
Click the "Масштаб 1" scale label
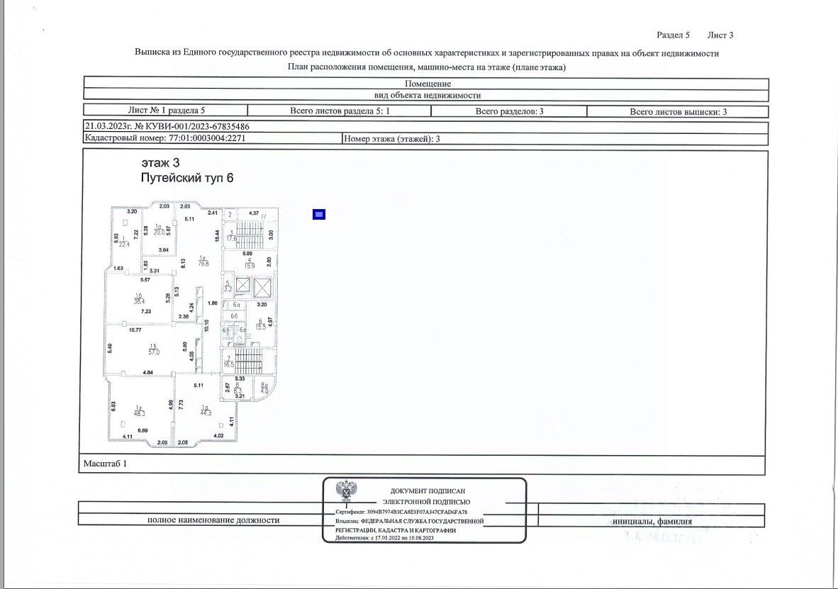point(106,464)
